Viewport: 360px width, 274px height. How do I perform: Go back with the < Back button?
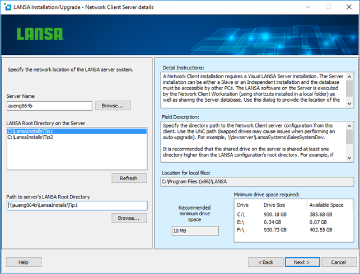click(x=265, y=262)
